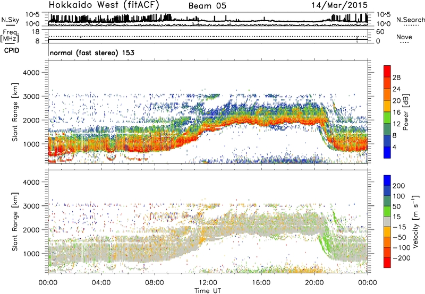Click 'Slant Range [km]' label beside velocity panel

(15, 221)
